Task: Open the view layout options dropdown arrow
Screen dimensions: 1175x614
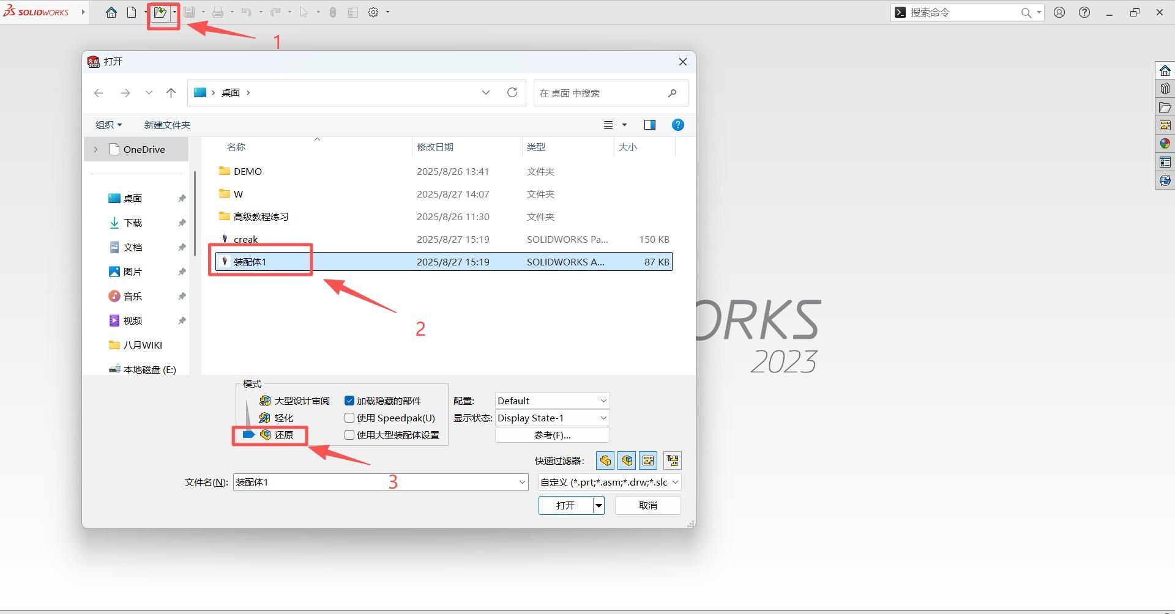Action: (624, 125)
